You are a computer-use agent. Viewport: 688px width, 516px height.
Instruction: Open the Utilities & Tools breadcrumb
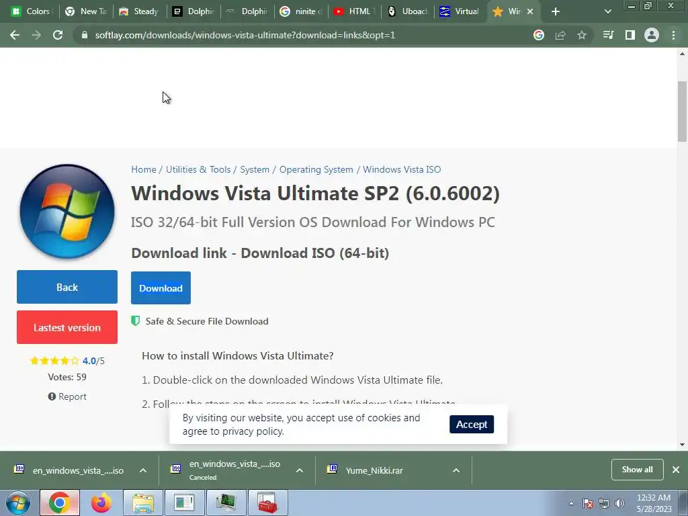coord(198,169)
